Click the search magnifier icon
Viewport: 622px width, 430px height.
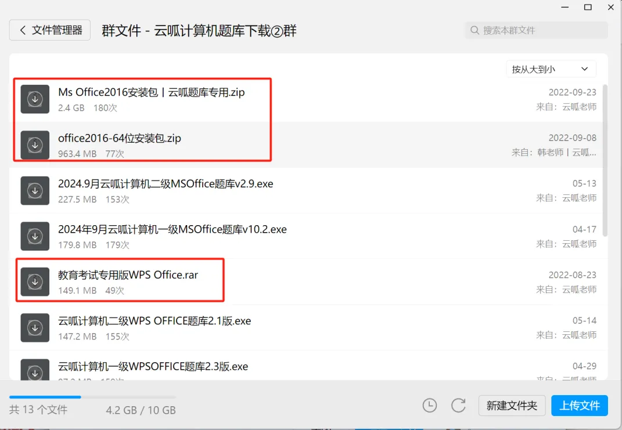474,30
